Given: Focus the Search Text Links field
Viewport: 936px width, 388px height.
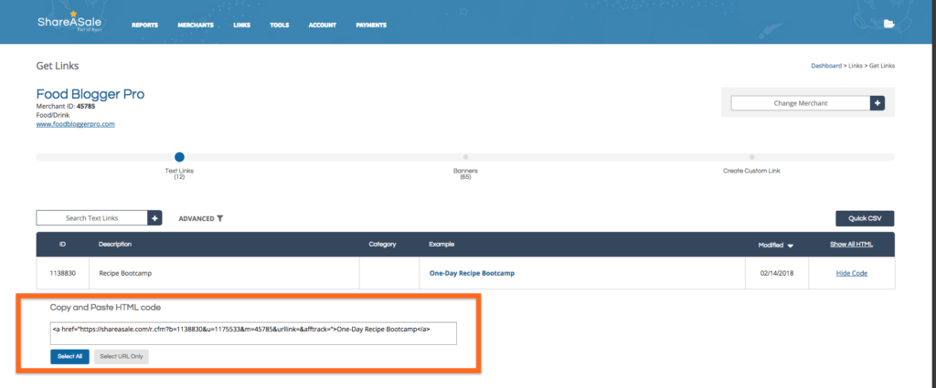Looking at the screenshot, I should [92, 218].
